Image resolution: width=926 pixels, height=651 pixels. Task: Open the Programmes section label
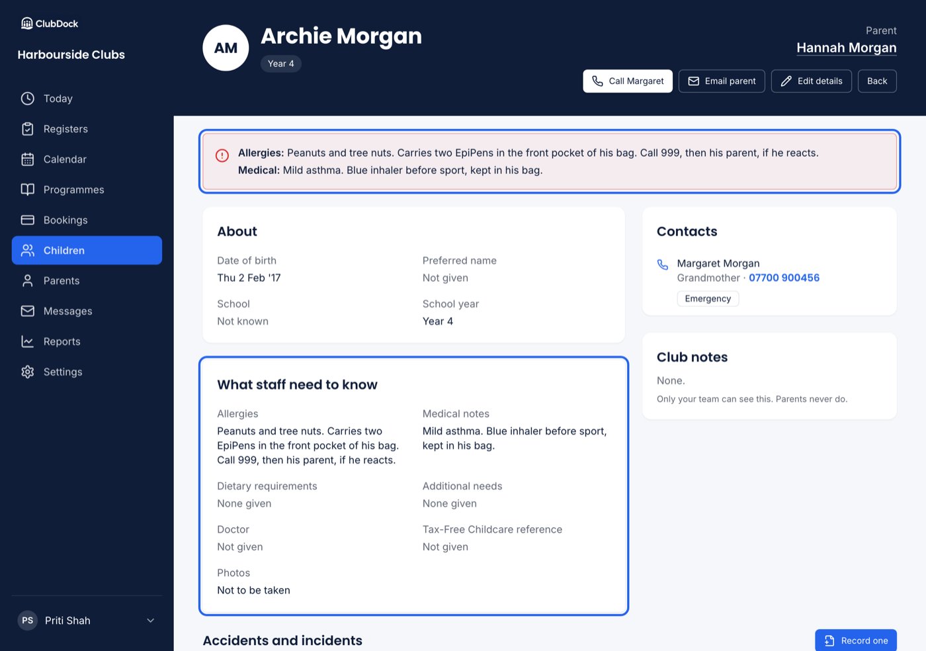coord(74,190)
